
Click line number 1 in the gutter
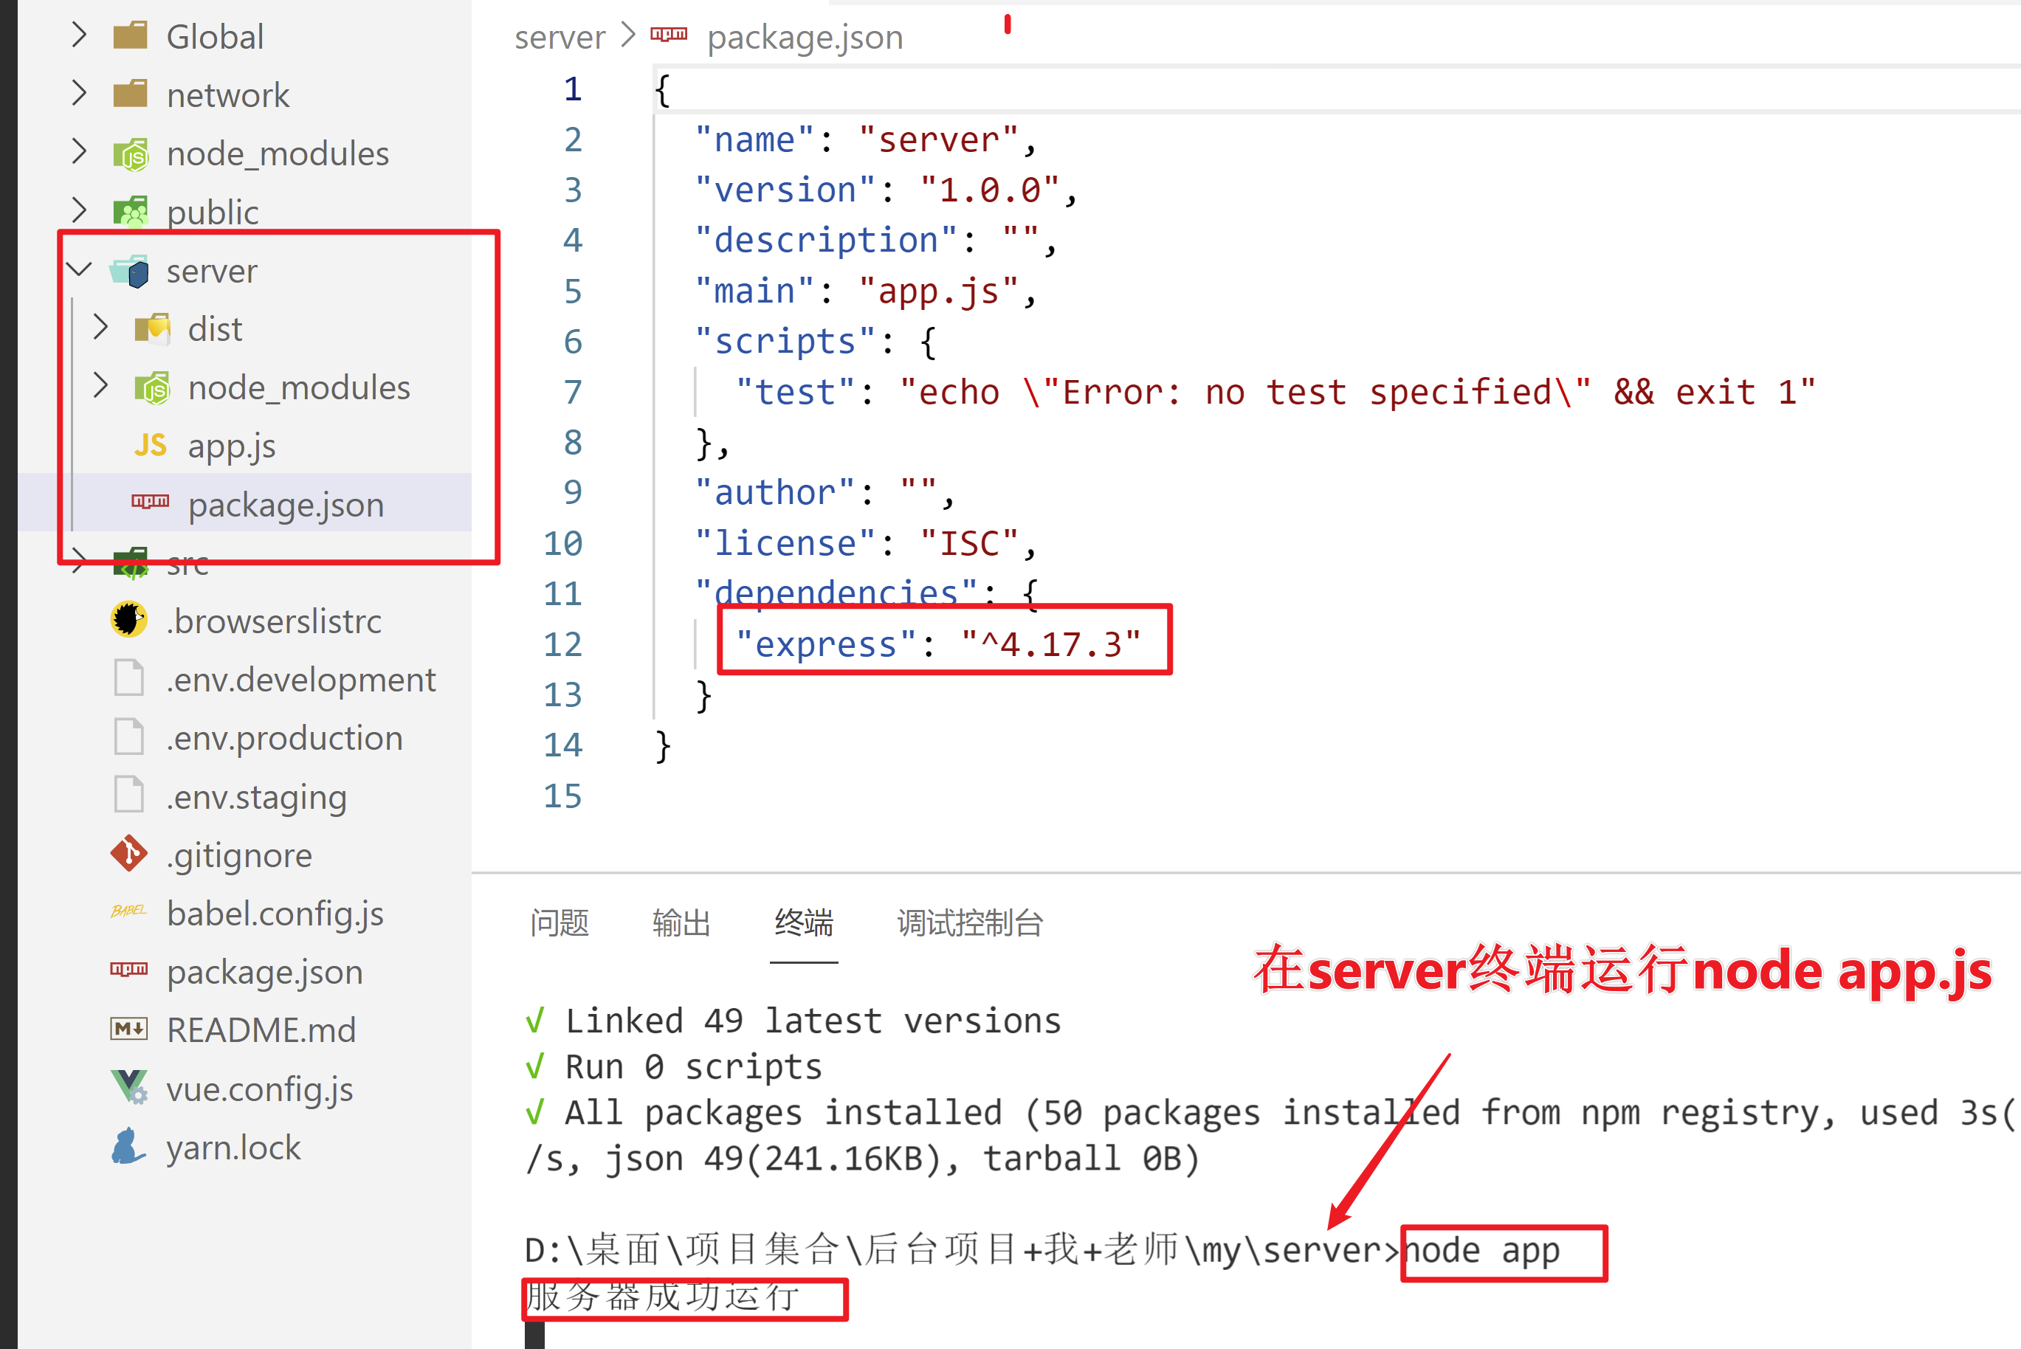tap(573, 89)
